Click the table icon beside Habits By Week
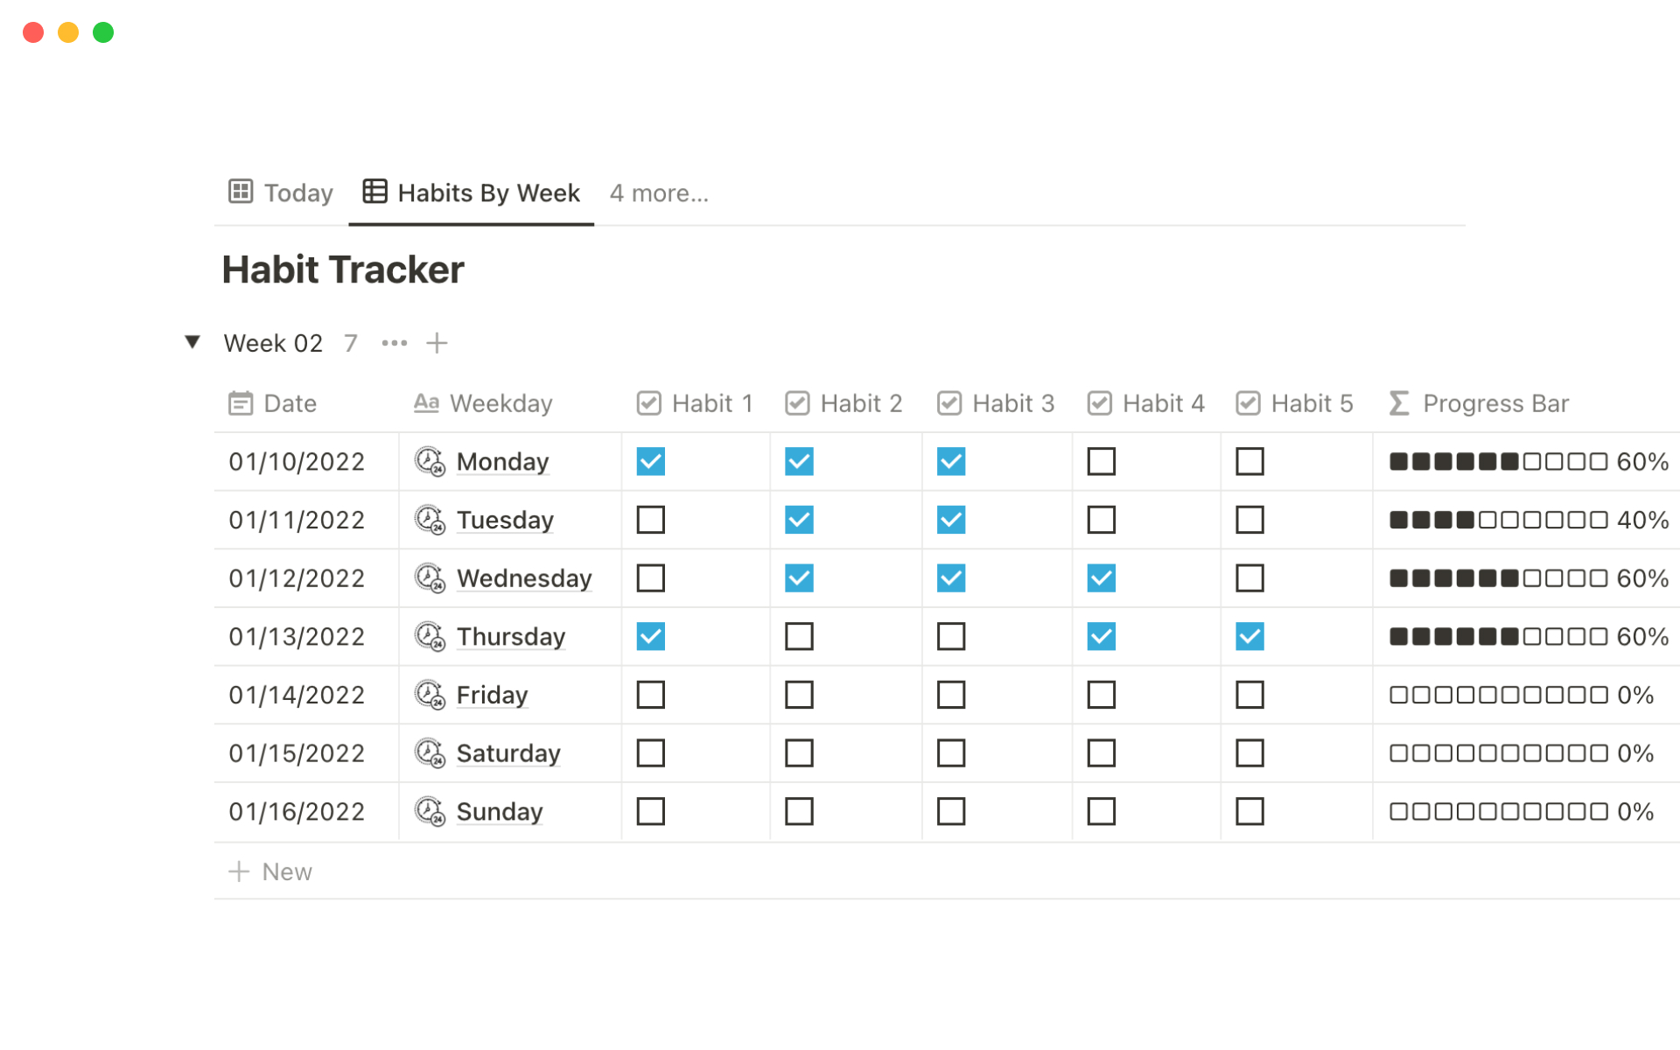The height and width of the screenshot is (1050, 1680). [374, 192]
